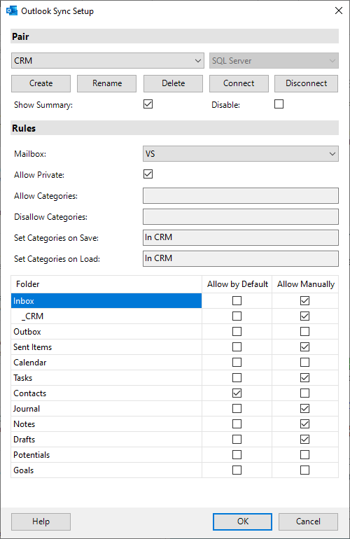Open the SQL Server dropdown
The width and height of the screenshot is (350, 539).
click(274, 60)
